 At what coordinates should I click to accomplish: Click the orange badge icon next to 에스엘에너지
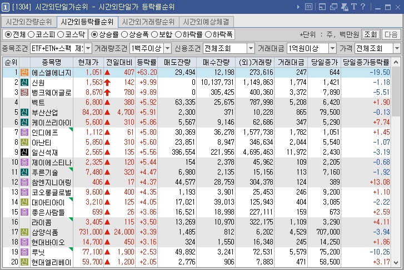[24, 73]
